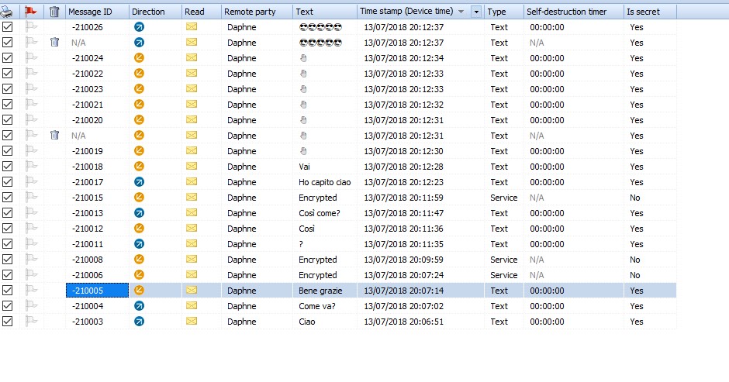Click the read envelope icon for message -210012
Image resolution: width=729 pixels, height=382 pixels.
tap(192, 228)
